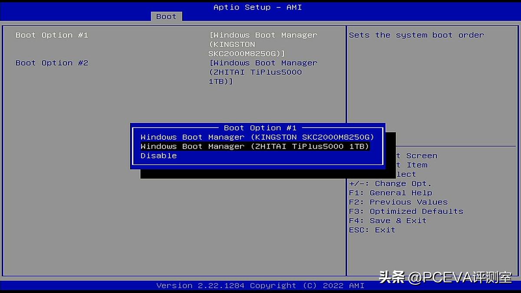Choose Disable in the boot option popup

click(158, 155)
